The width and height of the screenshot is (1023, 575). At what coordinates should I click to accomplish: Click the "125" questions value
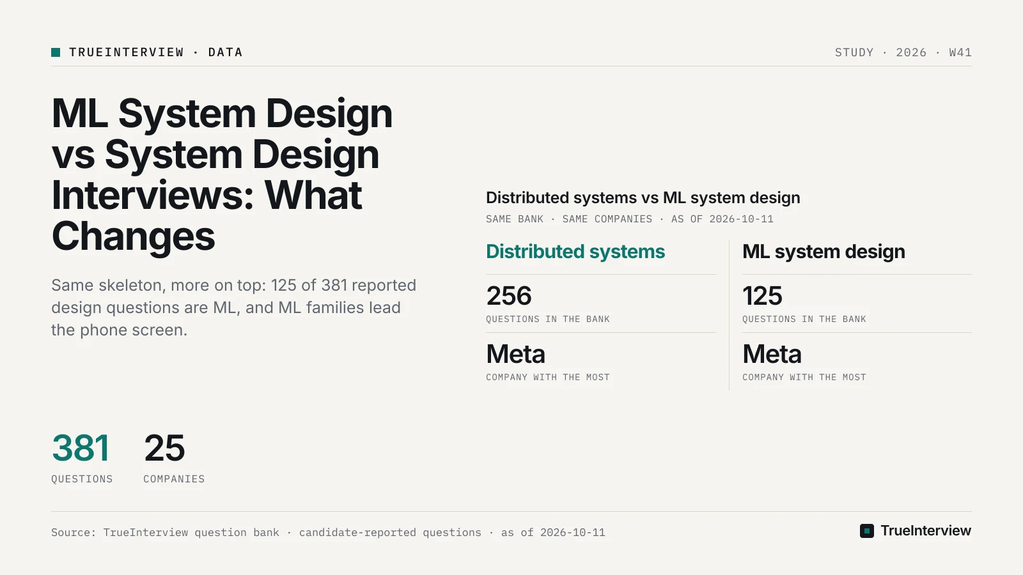click(x=762, y=296)
